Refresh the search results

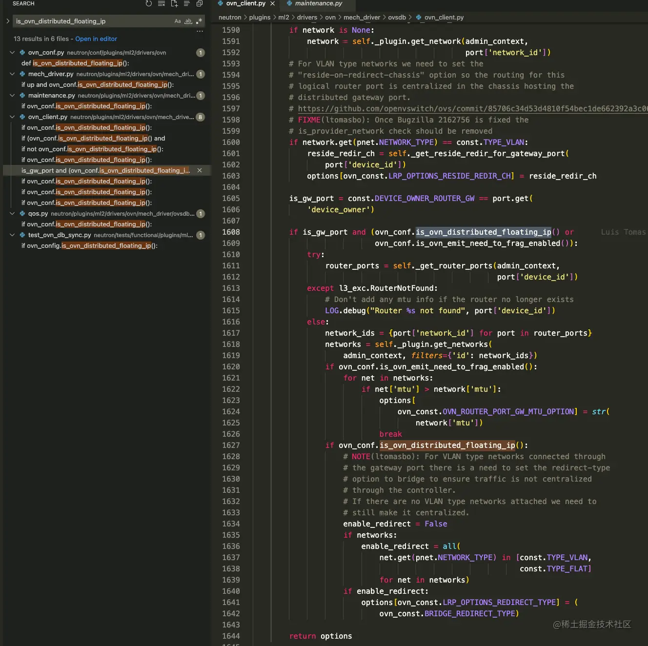pyautogui.click(x=149, y=3)
